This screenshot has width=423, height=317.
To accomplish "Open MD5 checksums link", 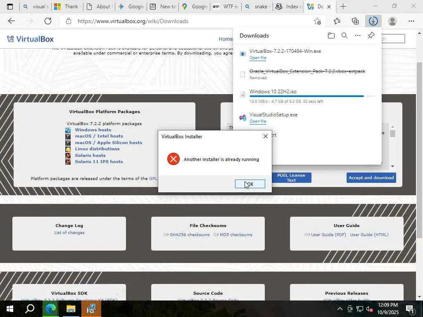I will coord(236,235).
